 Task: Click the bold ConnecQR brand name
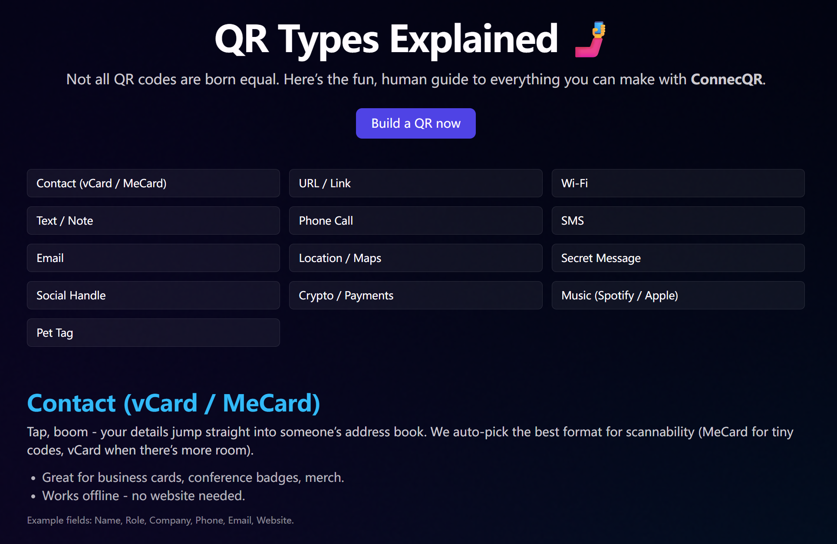pyautogui.click(x=726, y=80)
